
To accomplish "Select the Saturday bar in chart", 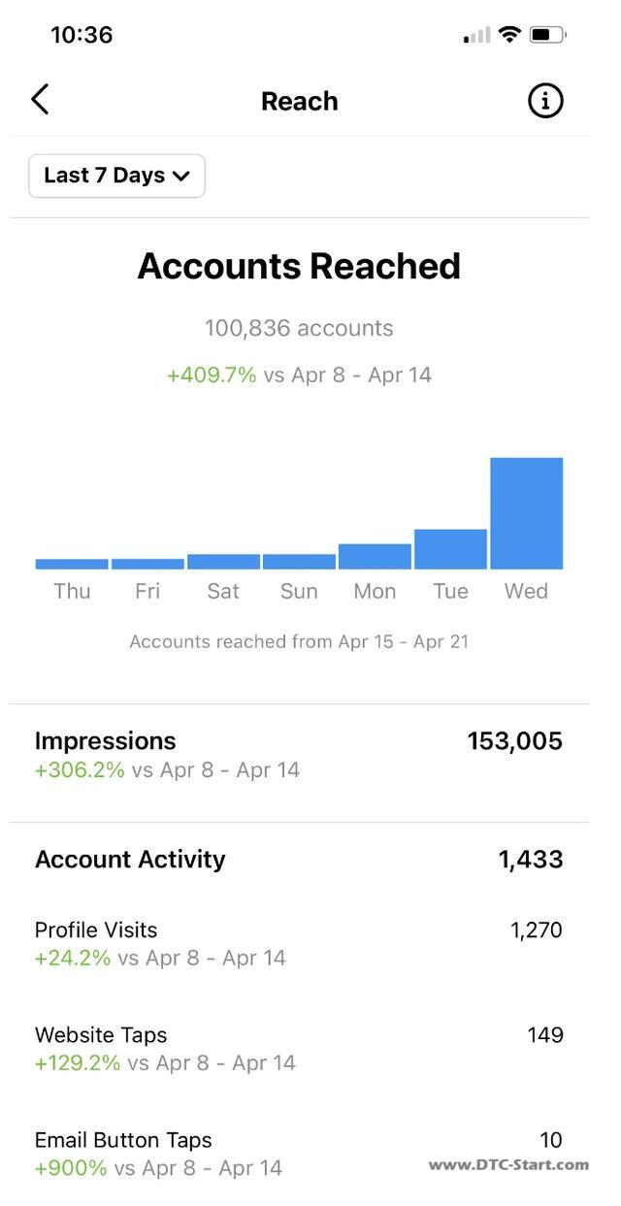I will pos(223,561).
